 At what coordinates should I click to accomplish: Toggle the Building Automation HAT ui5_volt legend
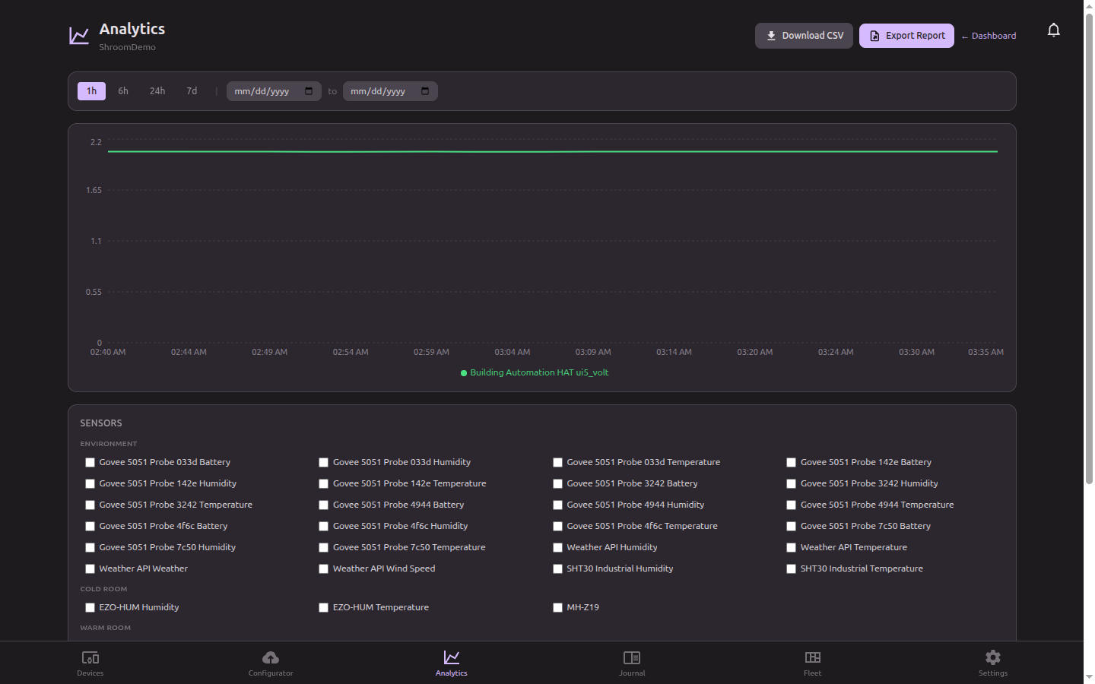(535, 372)
